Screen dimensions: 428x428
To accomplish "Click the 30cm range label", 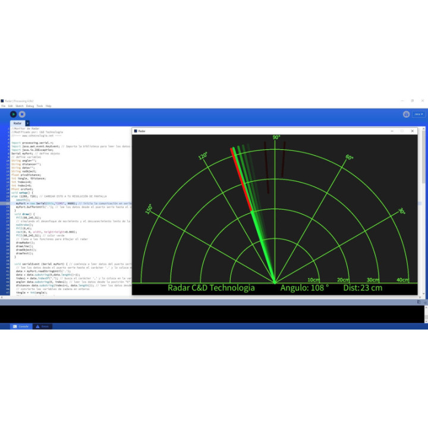I will [373, 280].
